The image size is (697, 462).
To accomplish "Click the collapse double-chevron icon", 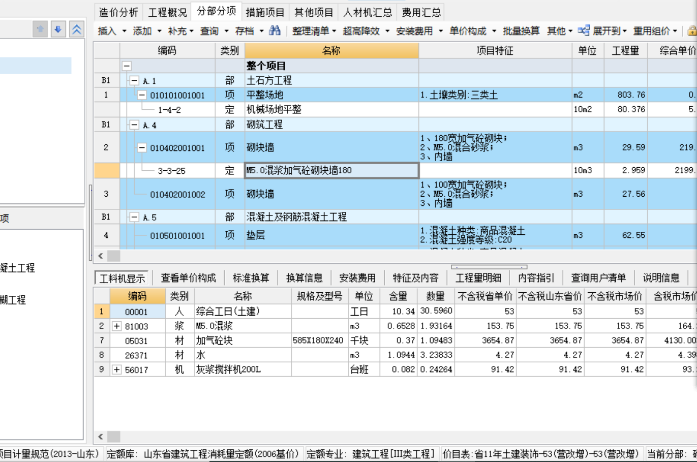I will click(x=76, y=29).
